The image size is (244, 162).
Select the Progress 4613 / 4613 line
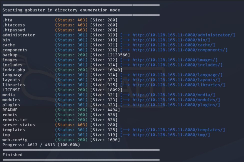(41, 145)
